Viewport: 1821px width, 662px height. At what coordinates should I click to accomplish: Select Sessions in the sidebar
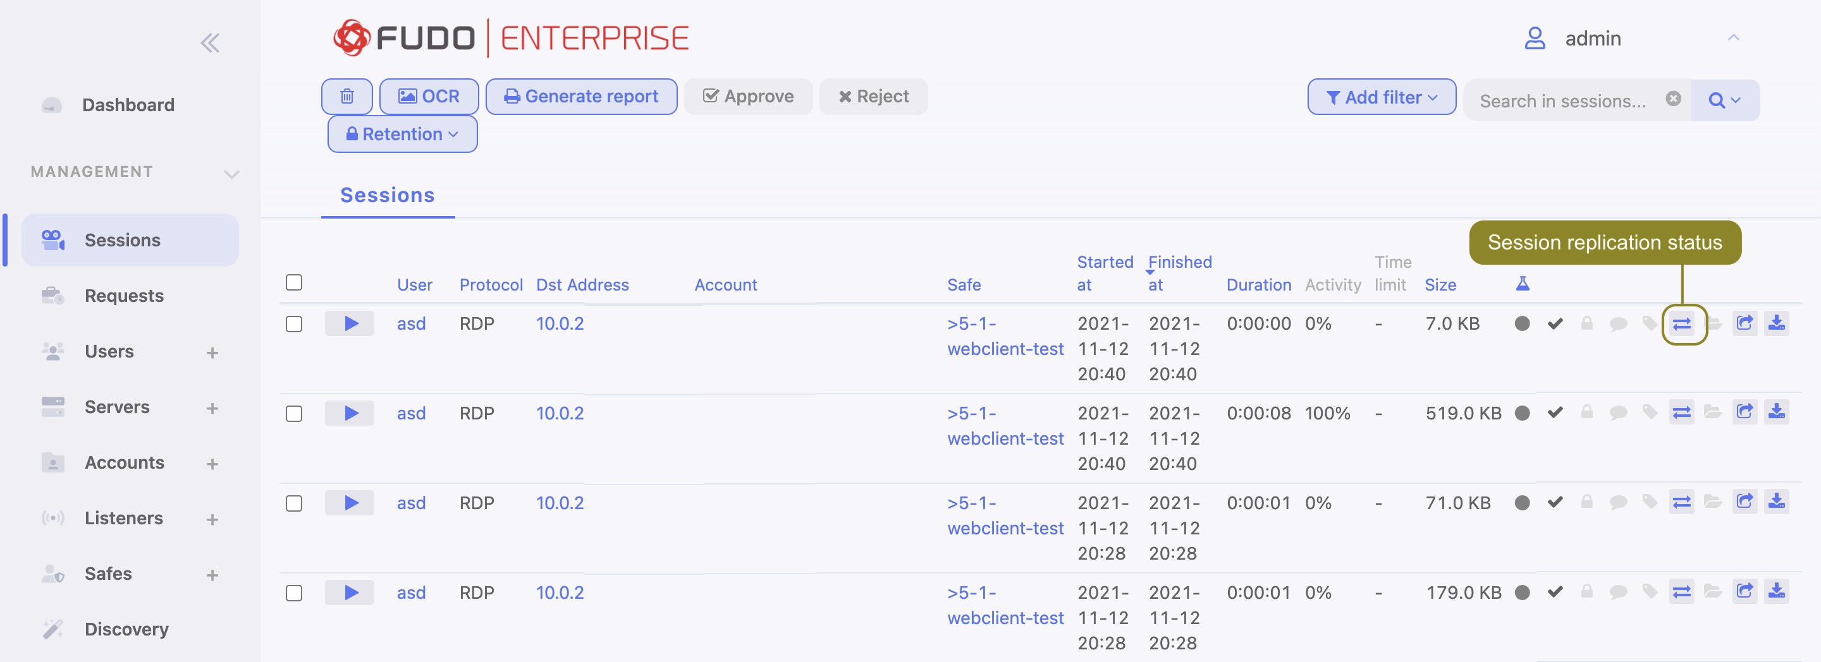pos(131,240)
